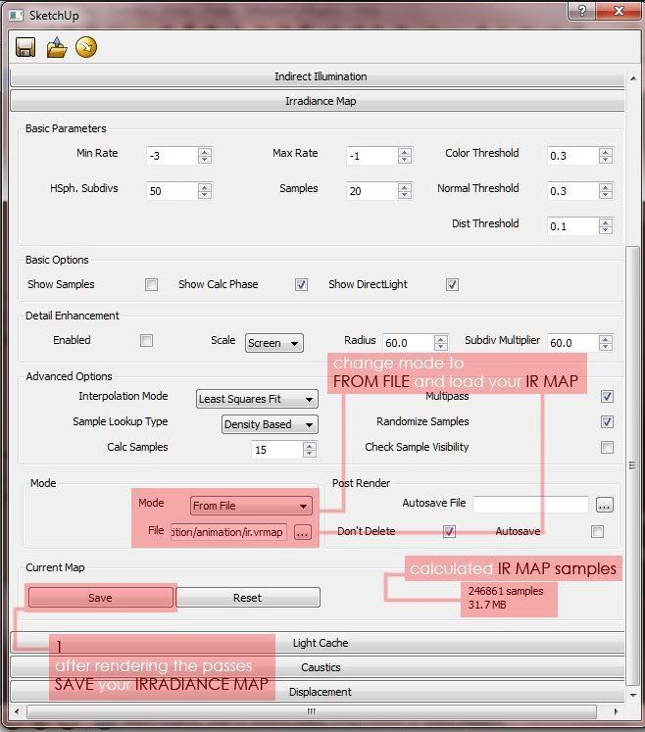The width and height of the screenshot is (645, 732).
Task: Increase HSph. Subdivs with up arrow
Action: pos(205,187)
